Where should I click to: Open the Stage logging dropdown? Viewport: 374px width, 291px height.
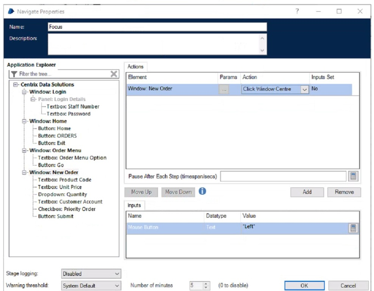click(116, 274)
